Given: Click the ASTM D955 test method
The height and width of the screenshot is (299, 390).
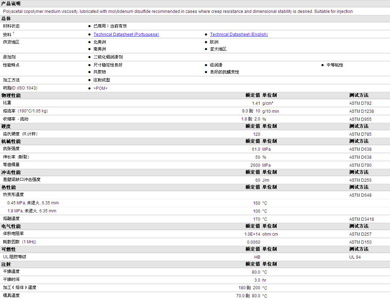Looking at the screenshot, I should (360, 119).
